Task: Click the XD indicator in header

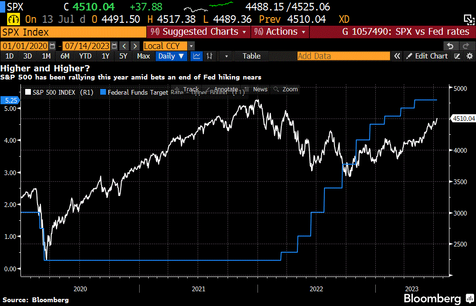Action: tap(344, 20)
